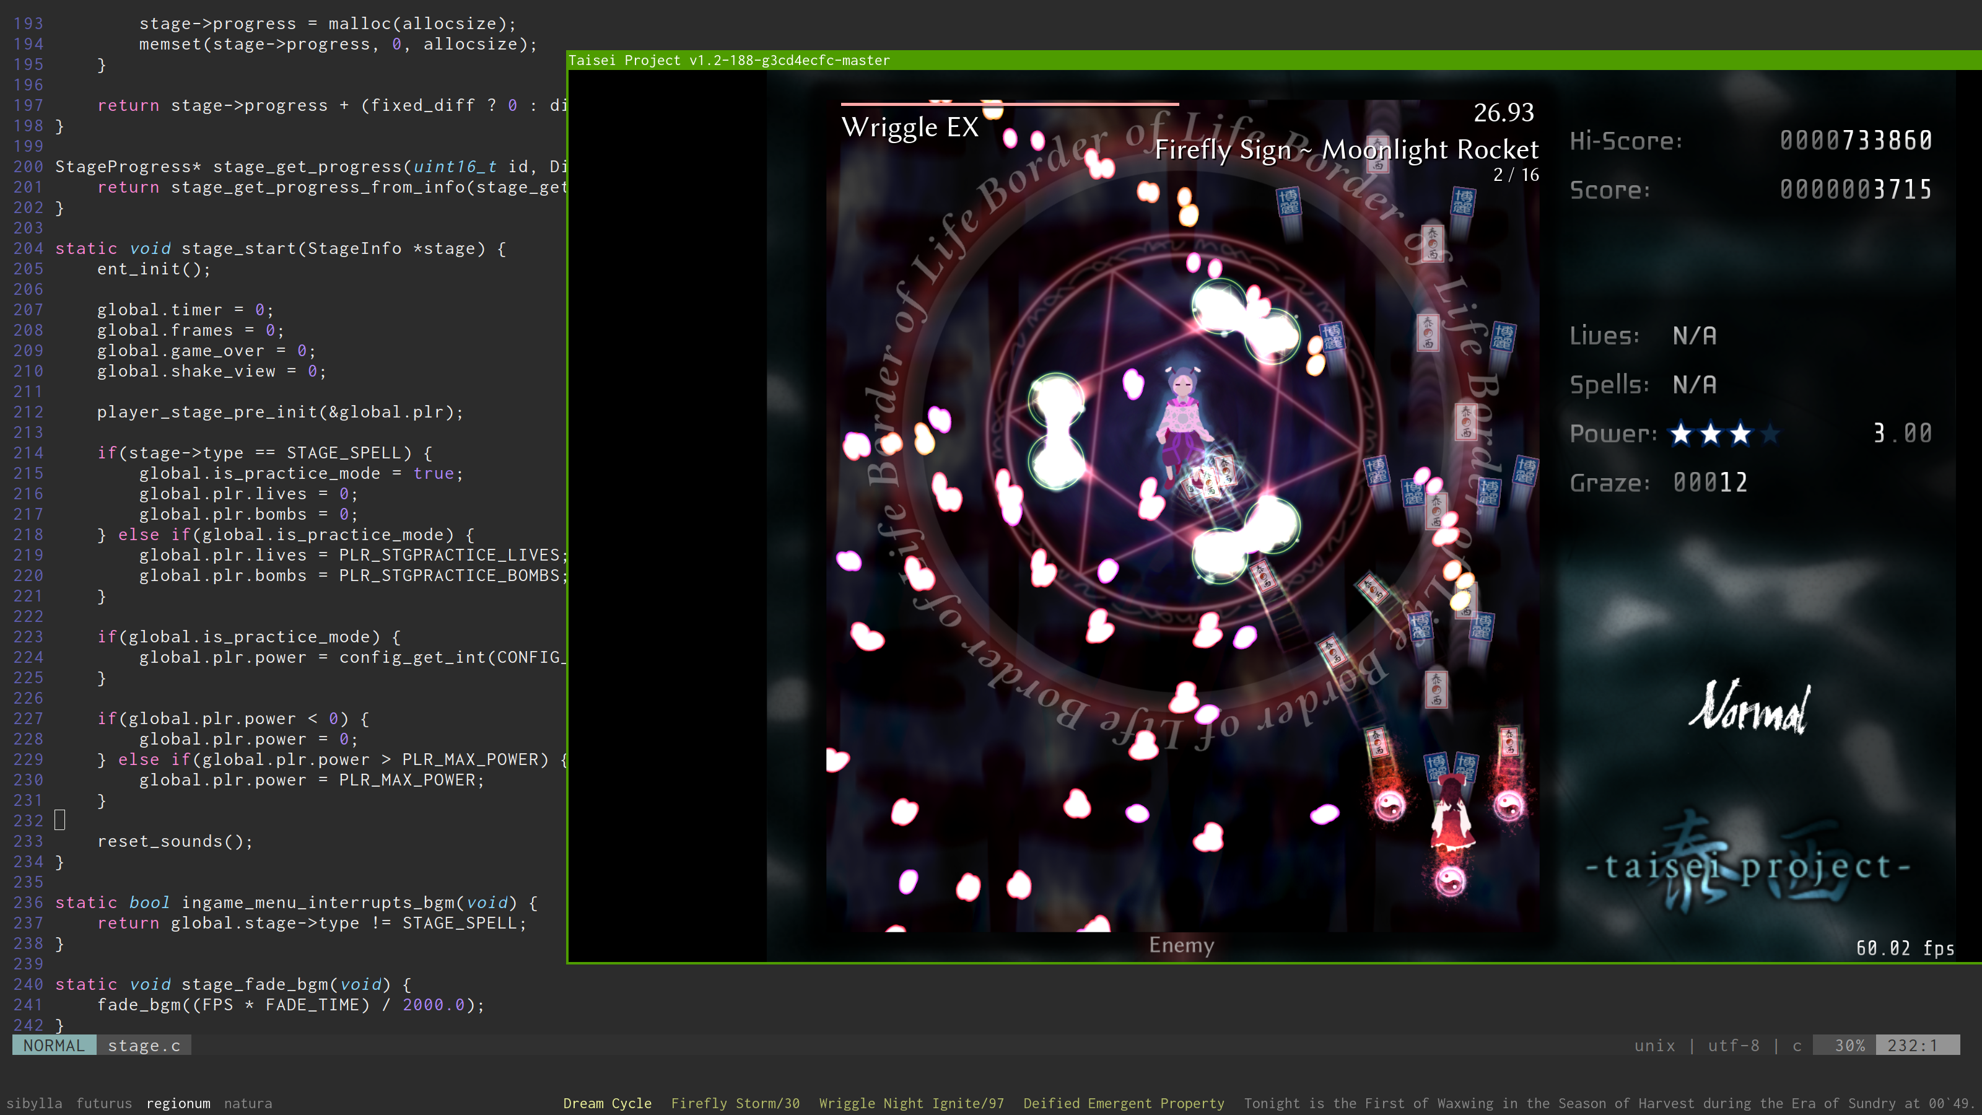
Task: Click the Enemy position marker below playfield
Action: [1181, 945]
